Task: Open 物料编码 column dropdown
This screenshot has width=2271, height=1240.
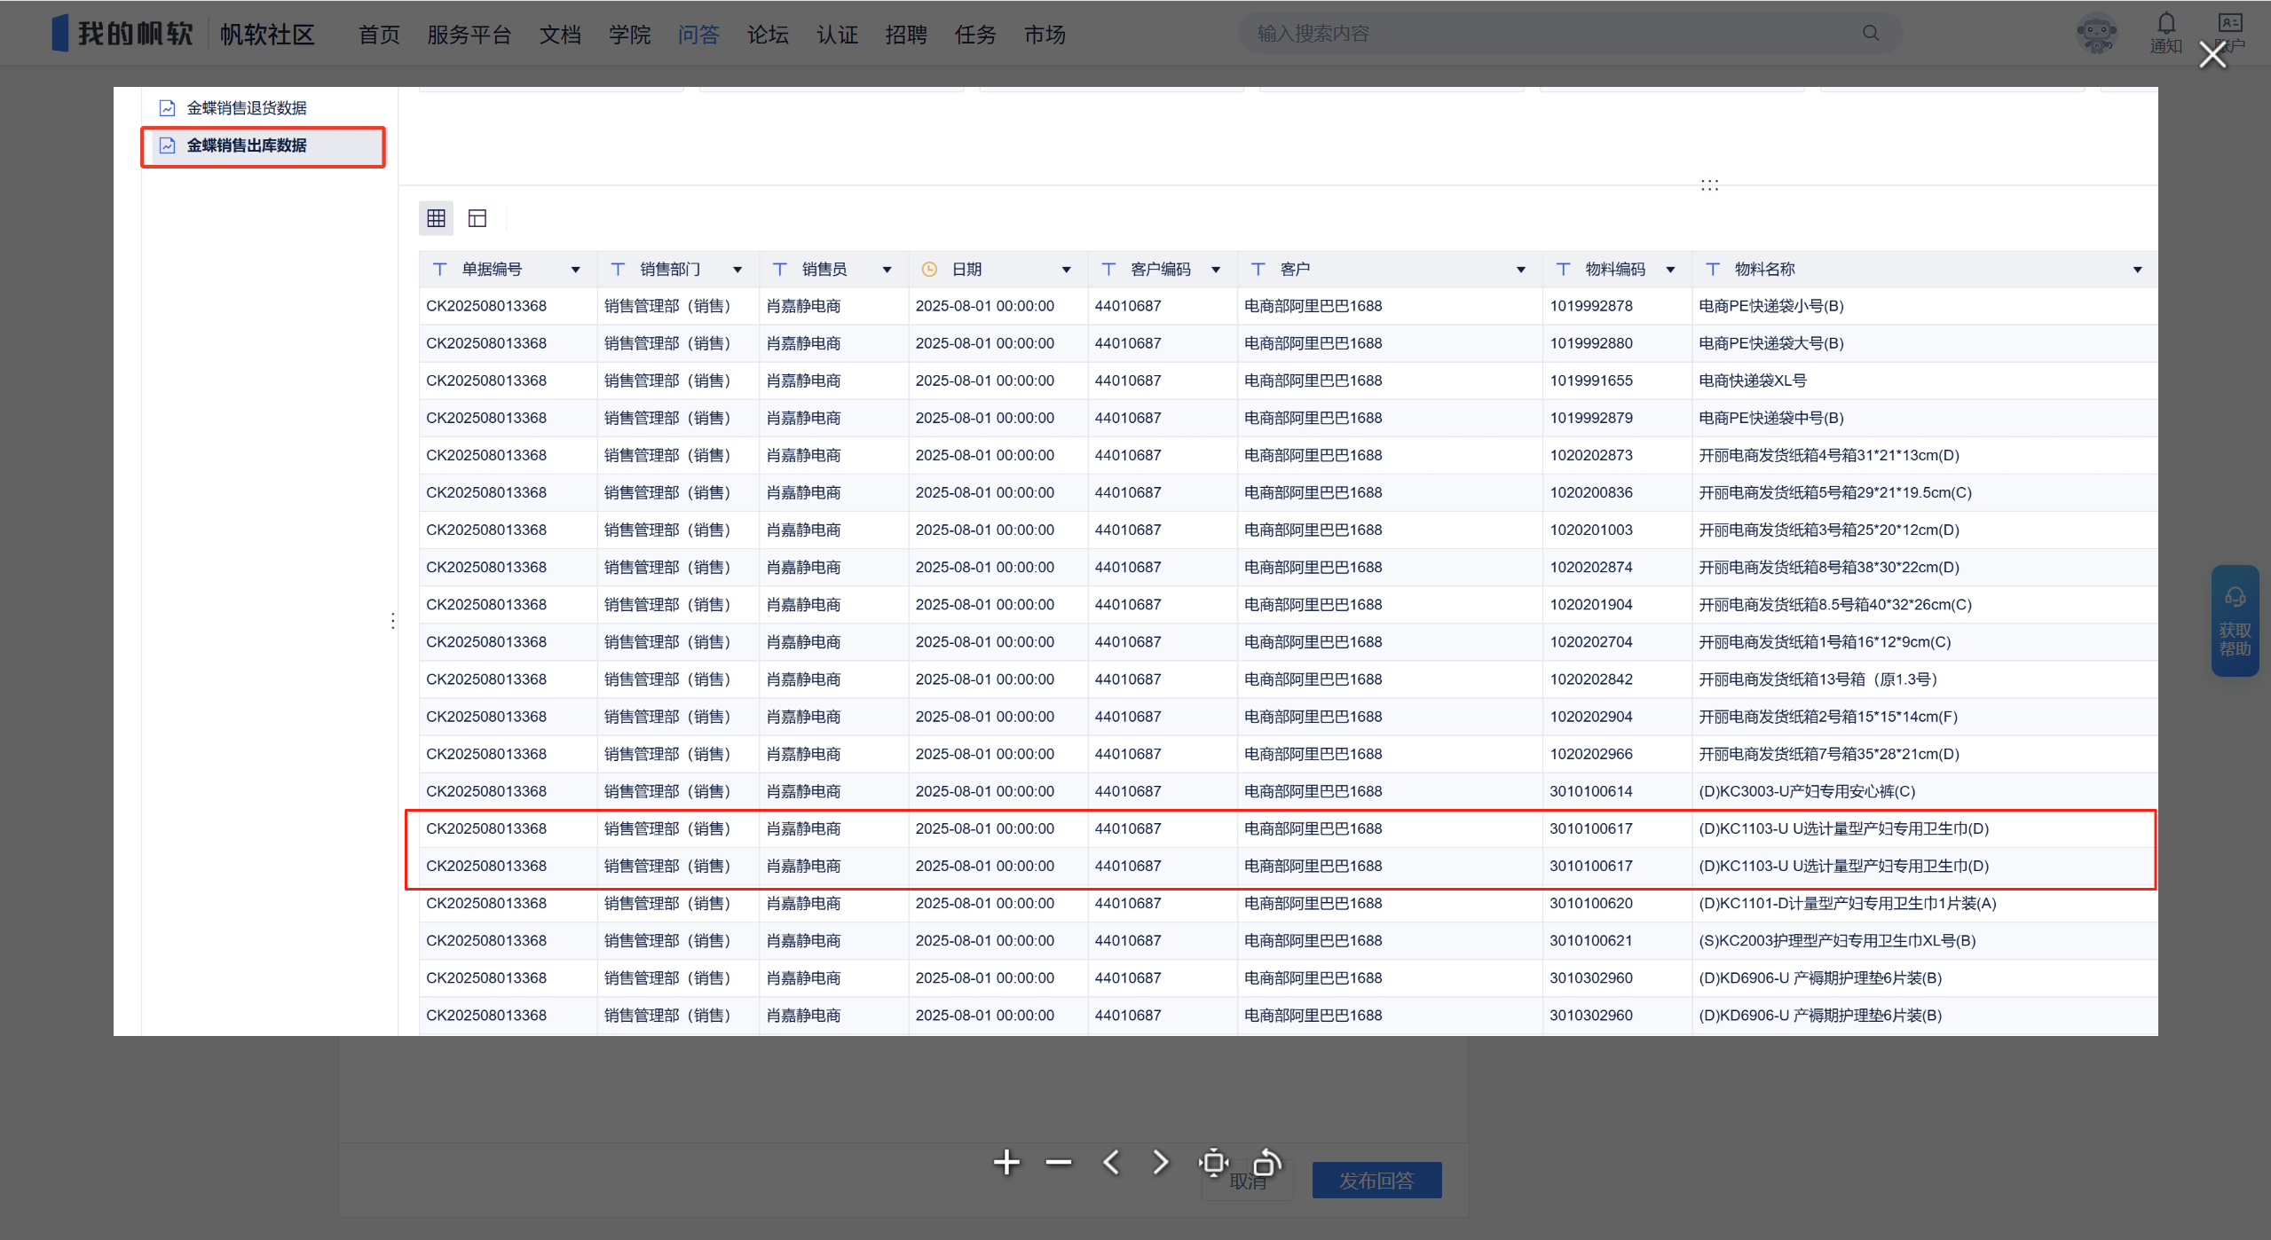Action: [1670, 270]
